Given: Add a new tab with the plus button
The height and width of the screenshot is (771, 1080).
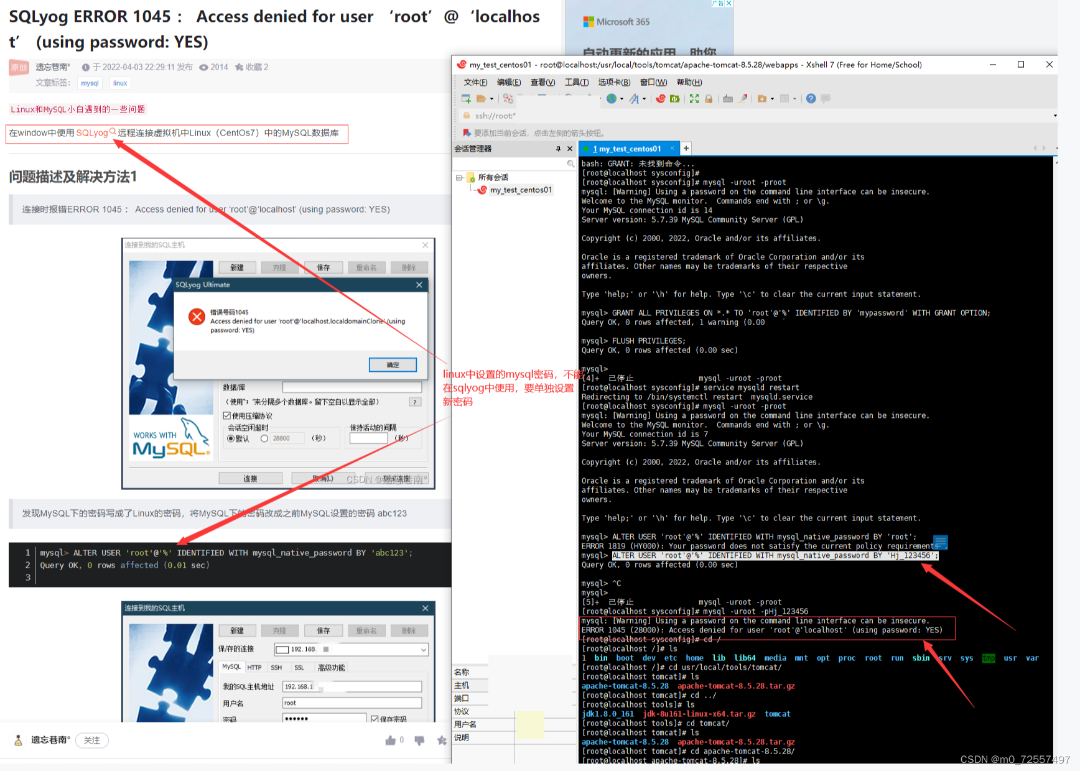Looking at the screenshot, I should (686, 148).
